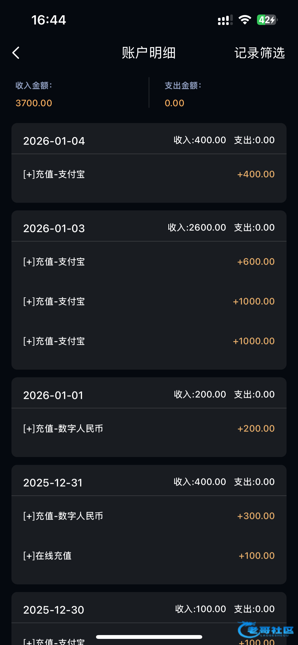Open the +300.00 数字人民币 recharge record
Image resolution: width=298 pixels, height=645 pixels.
tap(149, 516)
